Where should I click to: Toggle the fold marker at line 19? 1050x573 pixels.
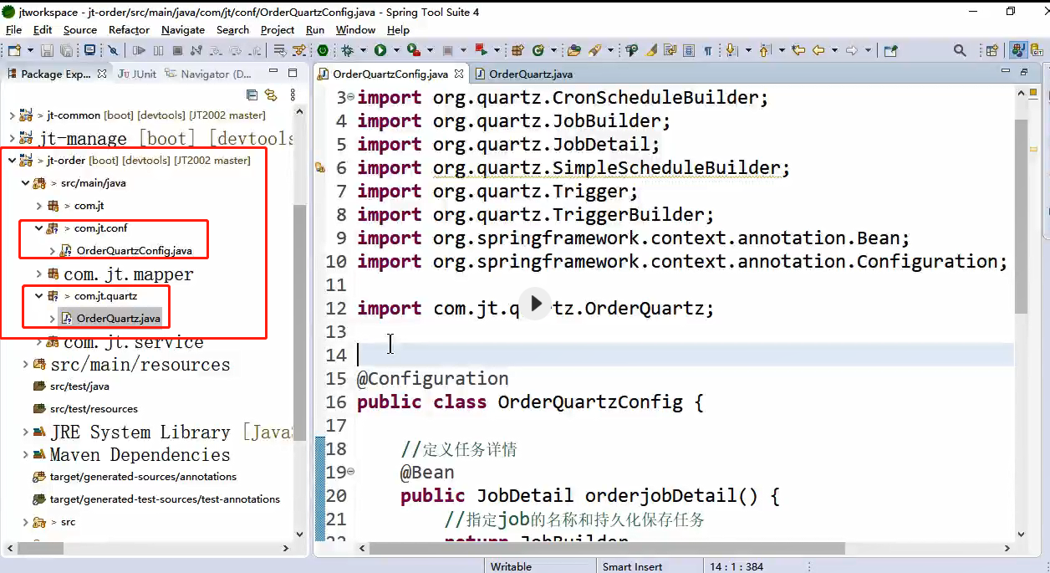tap(350, 473)
